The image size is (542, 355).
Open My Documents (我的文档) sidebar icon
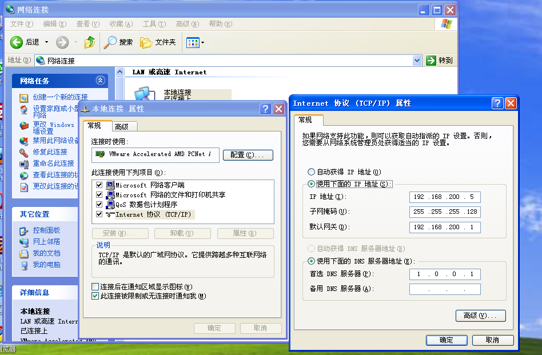point(23,253)
